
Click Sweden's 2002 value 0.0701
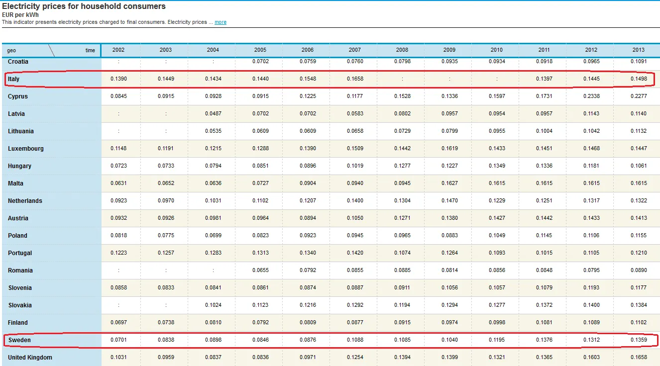pyautogui.click(x=118, y=340)
